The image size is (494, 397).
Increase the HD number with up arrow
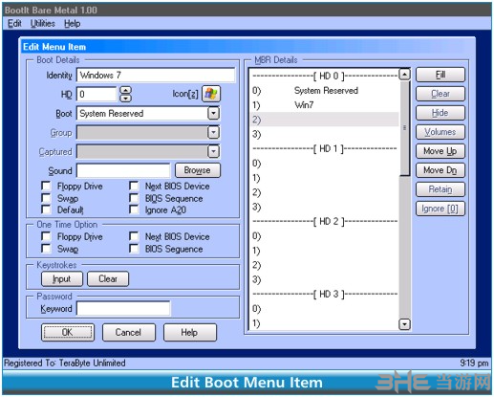[x=125, y=90]
